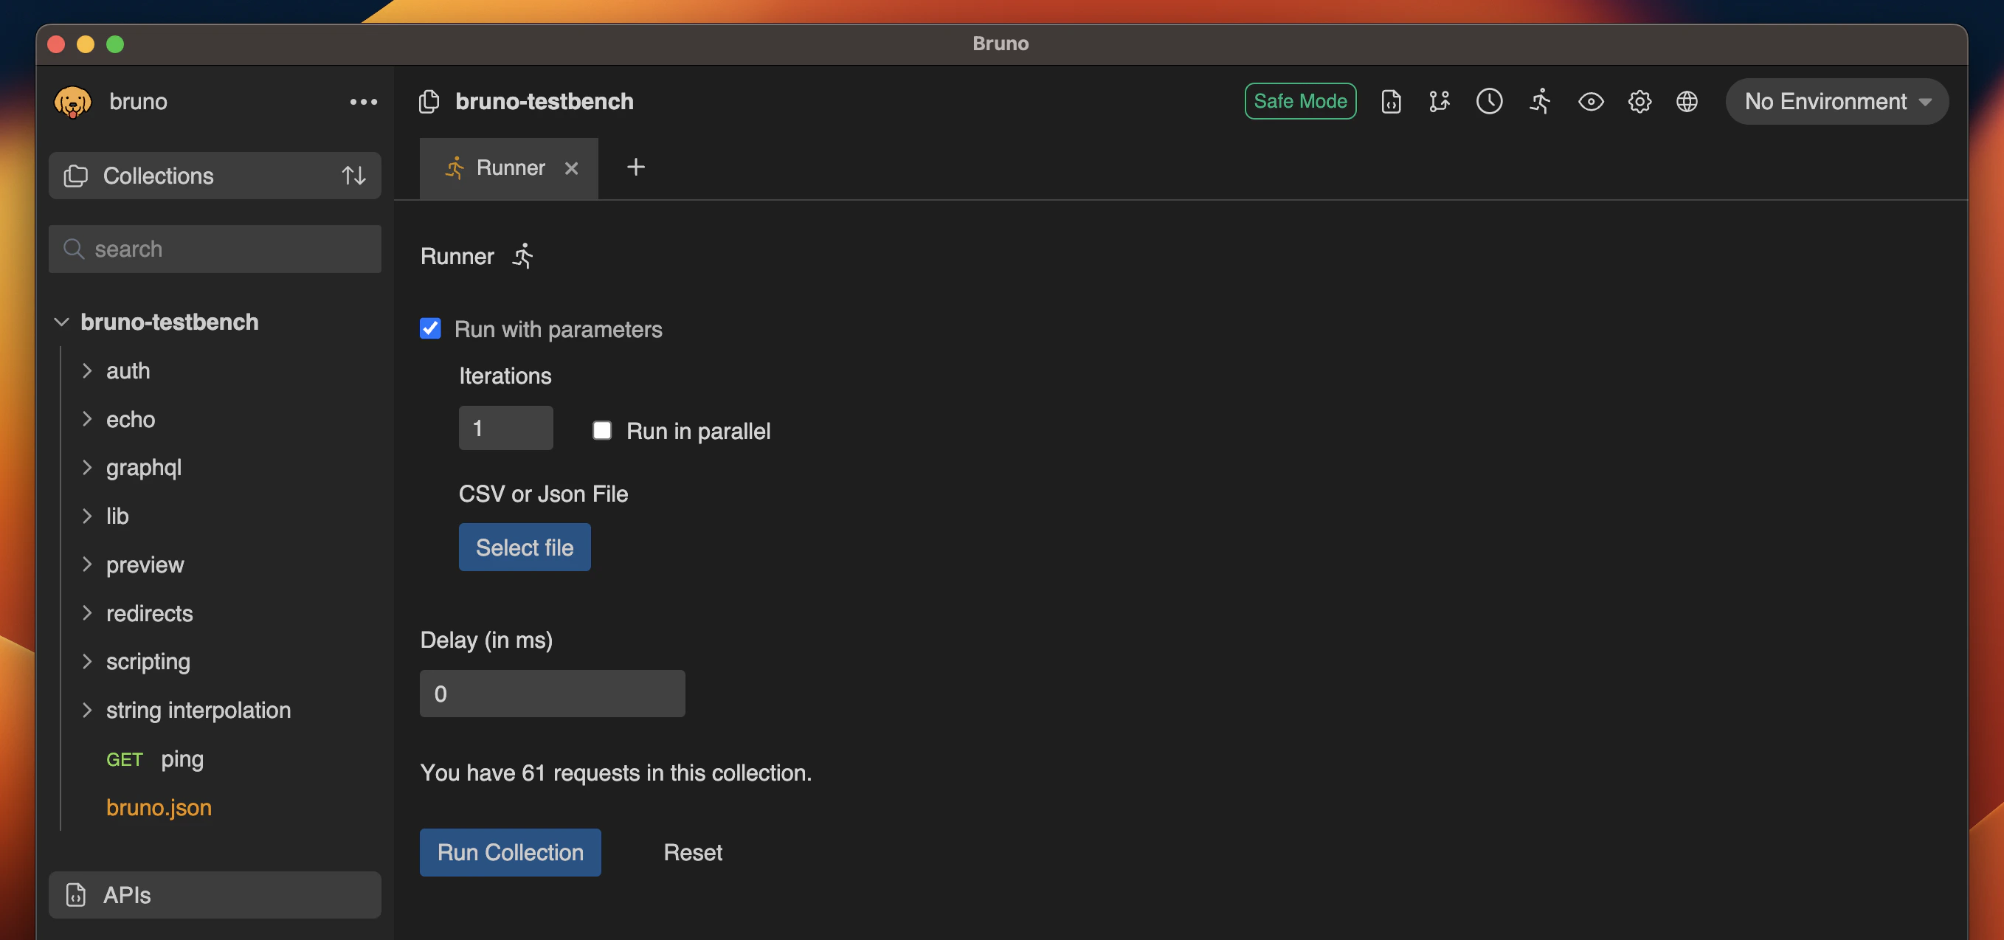
Task: Click the three-dots menu beside bruno
Action: click(363, 101)
